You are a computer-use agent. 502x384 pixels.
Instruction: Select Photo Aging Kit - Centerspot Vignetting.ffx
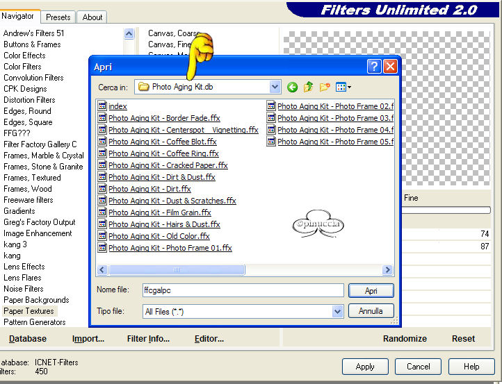[184, 130]
